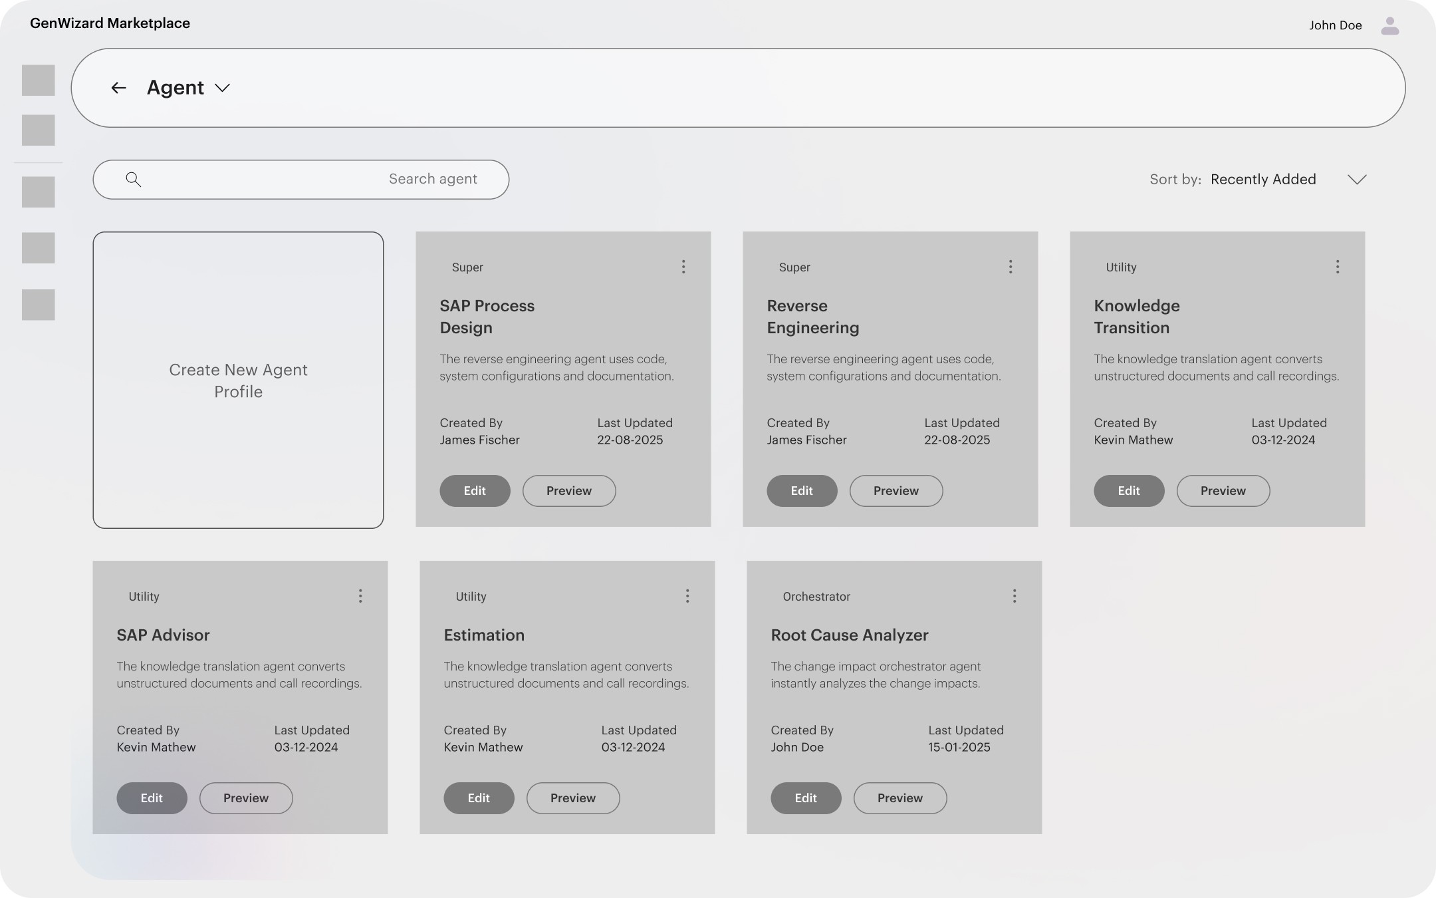Select the last sidebar placeholder item
The width and height of the screenshot is (1436, 898).
point(38,305)
